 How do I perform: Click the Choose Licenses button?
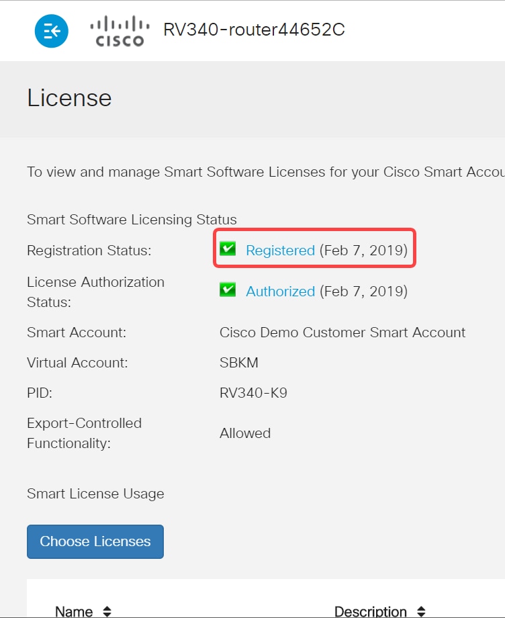[x=95, y=541]
